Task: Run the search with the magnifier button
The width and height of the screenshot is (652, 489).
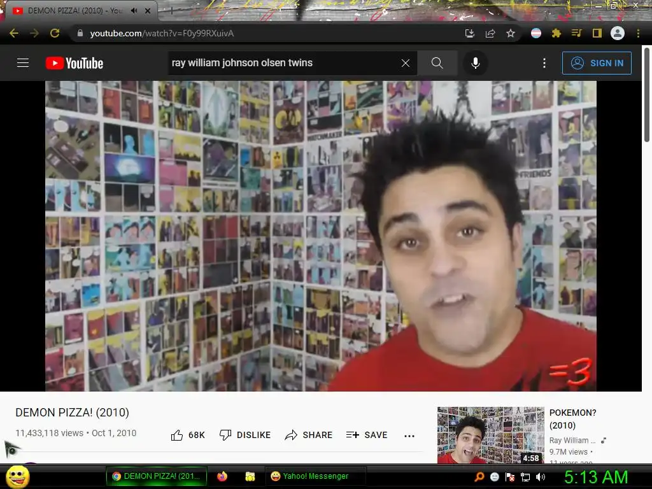Action: [437, 63]
